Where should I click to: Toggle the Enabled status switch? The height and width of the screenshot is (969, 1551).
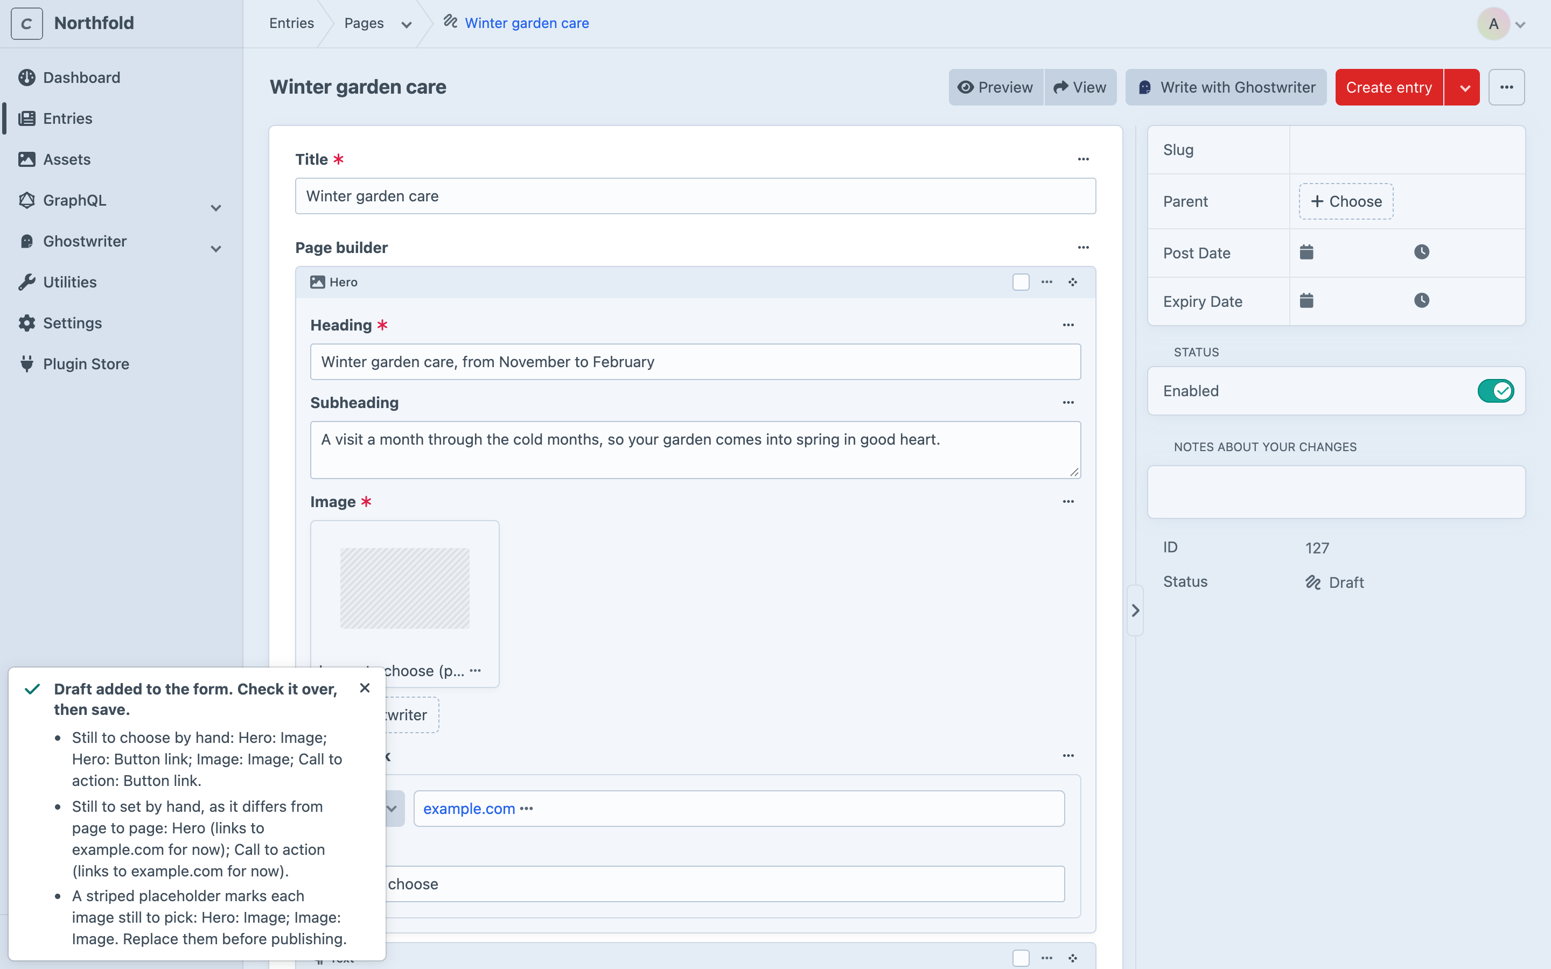click(1496, 391)
